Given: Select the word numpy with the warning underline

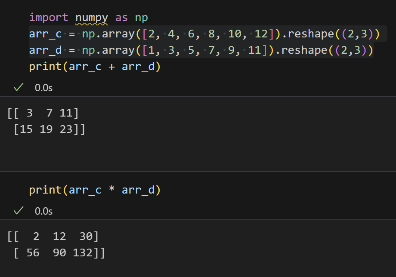Looking at the screenshot, I should pos(91,17).
